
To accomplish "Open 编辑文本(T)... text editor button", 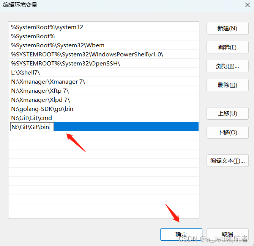I will (227, 161).
